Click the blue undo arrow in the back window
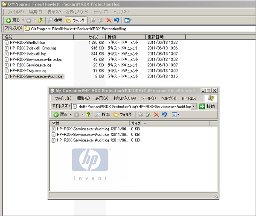 click(x=116, y=20)
